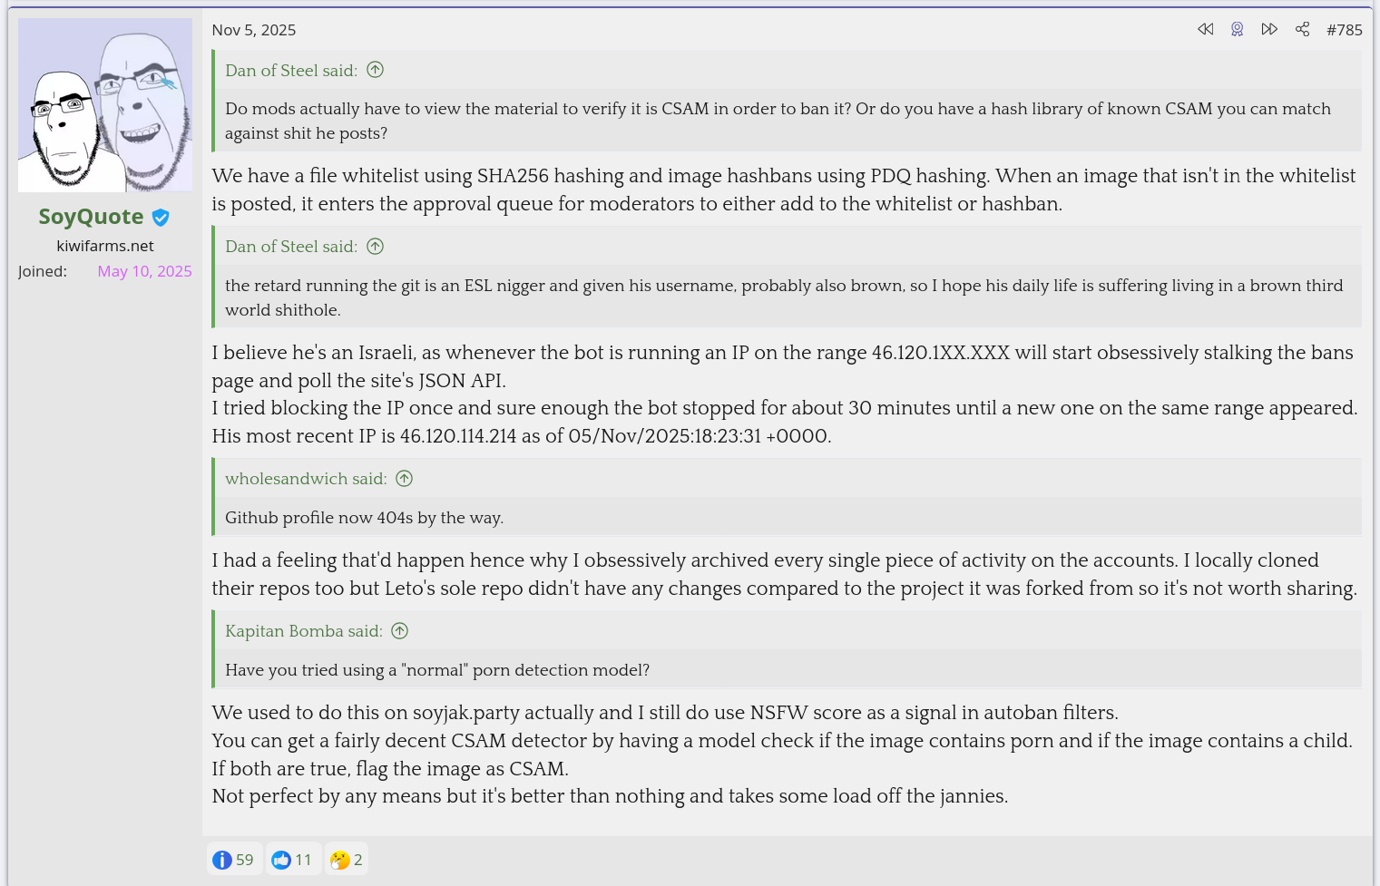The image size is (1380, 886).
Task: Open SoyQuote's user profile via username
Action: point(91,217)
